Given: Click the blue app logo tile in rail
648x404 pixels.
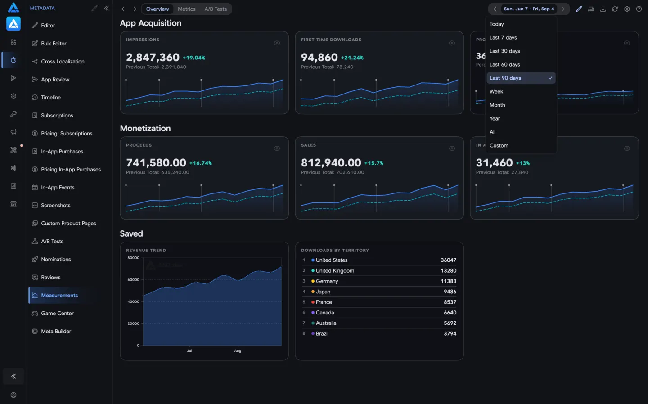Looking at the screenshot, I should click(x=13, y=23).
